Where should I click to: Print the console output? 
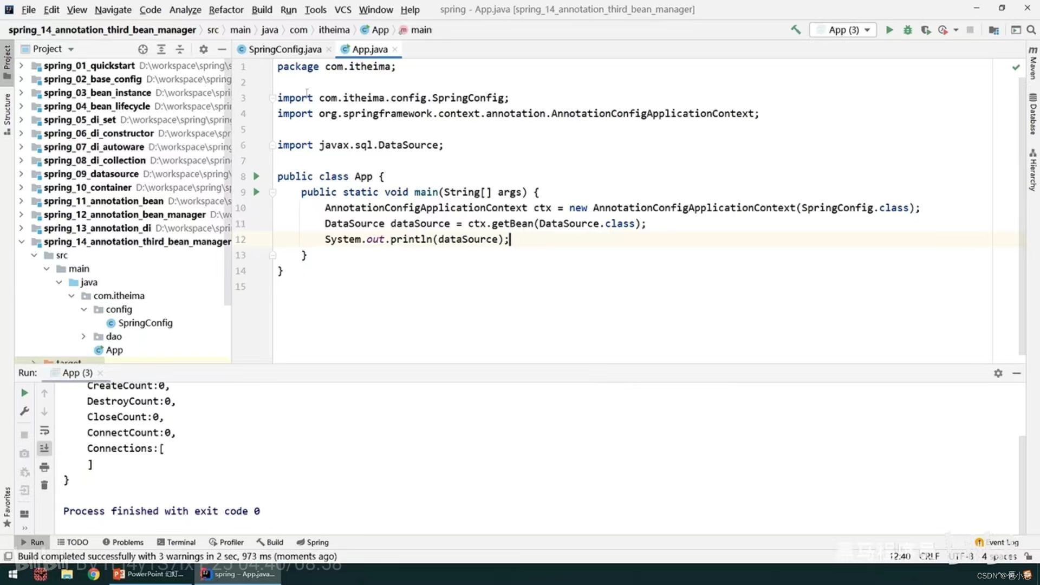tap(44, 467)
